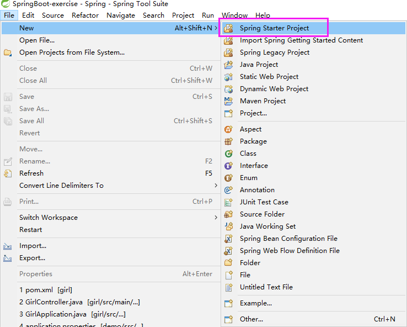Select Spring Web Flow Definition File

(x=314, y=251)
